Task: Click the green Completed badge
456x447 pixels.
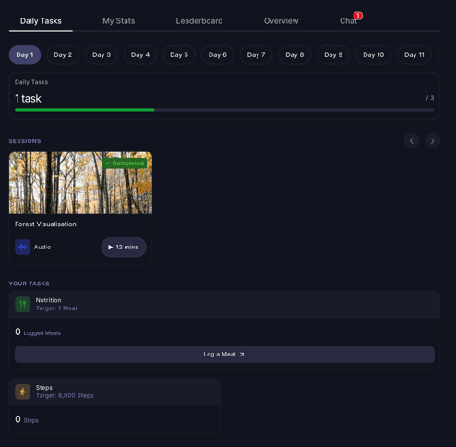Action: click(125, 163)
